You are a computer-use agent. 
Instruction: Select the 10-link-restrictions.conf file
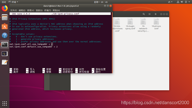(x=117, y=25)
